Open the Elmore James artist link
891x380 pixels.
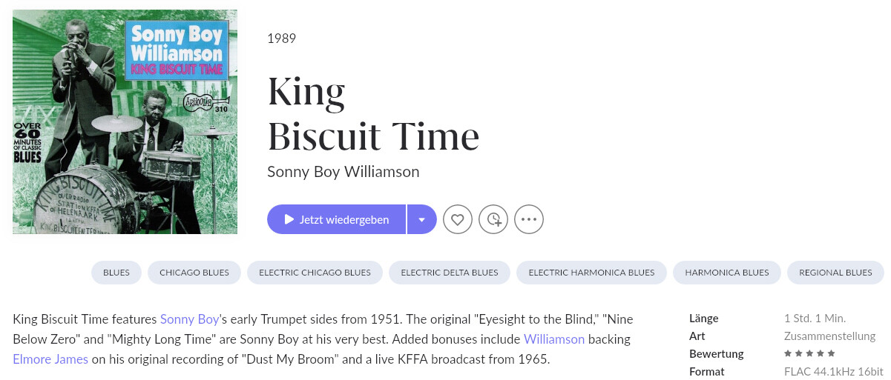[x=50, y=360]
